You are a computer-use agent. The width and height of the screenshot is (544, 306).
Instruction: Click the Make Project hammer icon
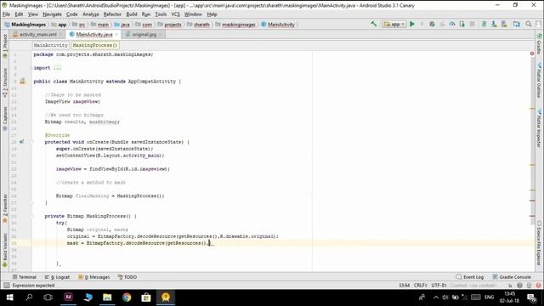click(x=373, y=24)
